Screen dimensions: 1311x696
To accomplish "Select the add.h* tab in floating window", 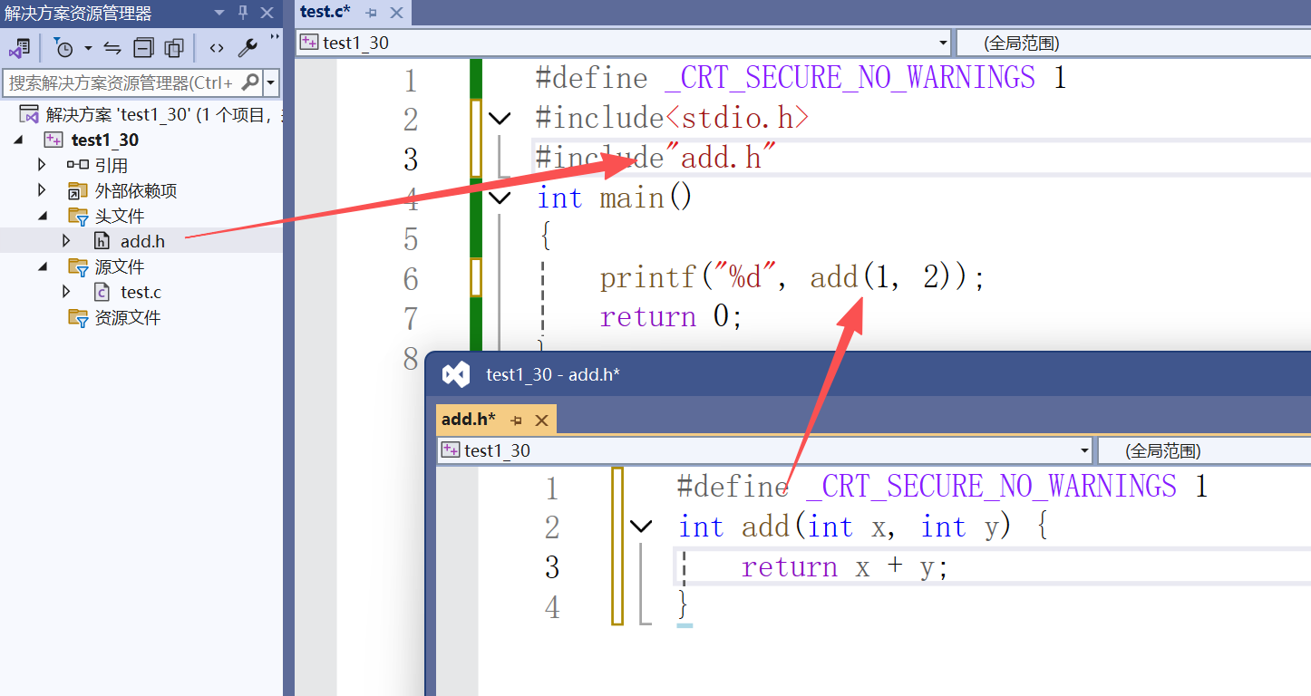I will click(x=468, y=420).
